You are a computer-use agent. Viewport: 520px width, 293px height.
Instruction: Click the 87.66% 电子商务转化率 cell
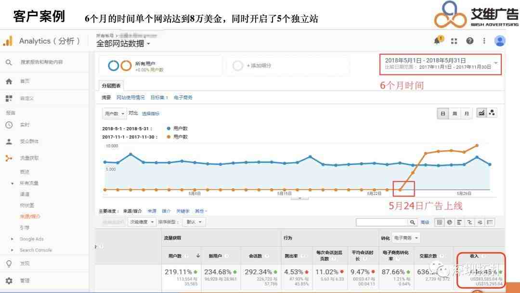point(396,278)
